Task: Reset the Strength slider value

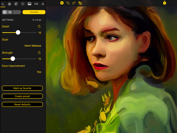Action: pyautogui.click(x=39, y=53)
